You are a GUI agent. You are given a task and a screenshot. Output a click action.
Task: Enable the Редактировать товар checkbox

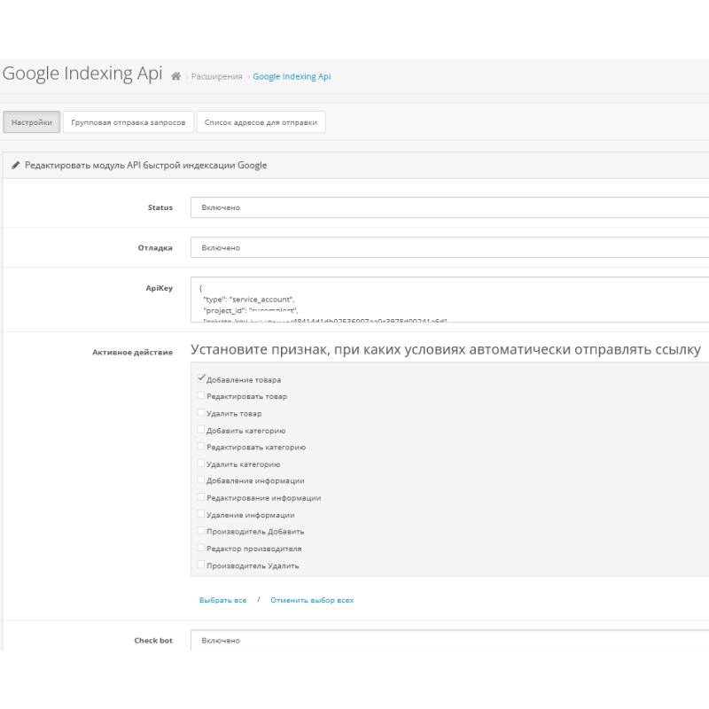pos(201,396)
